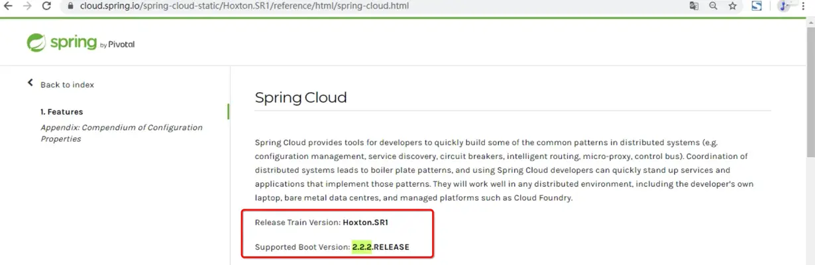Image resolution: width=815 pixels, height=265 pixels.
Task: Open the Back to index link
Action: [67, 85]
